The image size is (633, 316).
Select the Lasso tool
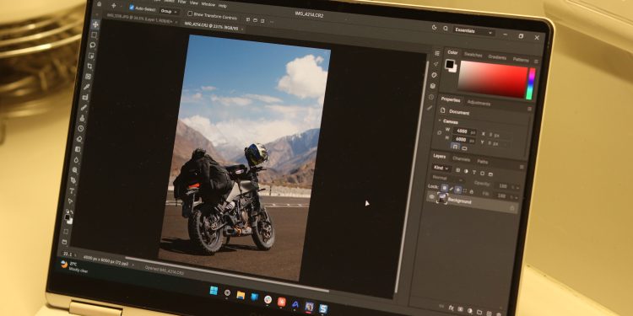click(93, 46)
